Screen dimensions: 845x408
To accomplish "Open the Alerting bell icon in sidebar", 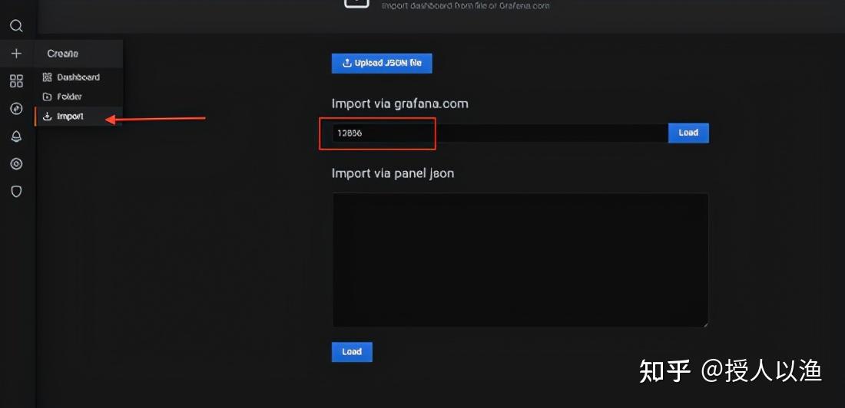I will point(17,137).
